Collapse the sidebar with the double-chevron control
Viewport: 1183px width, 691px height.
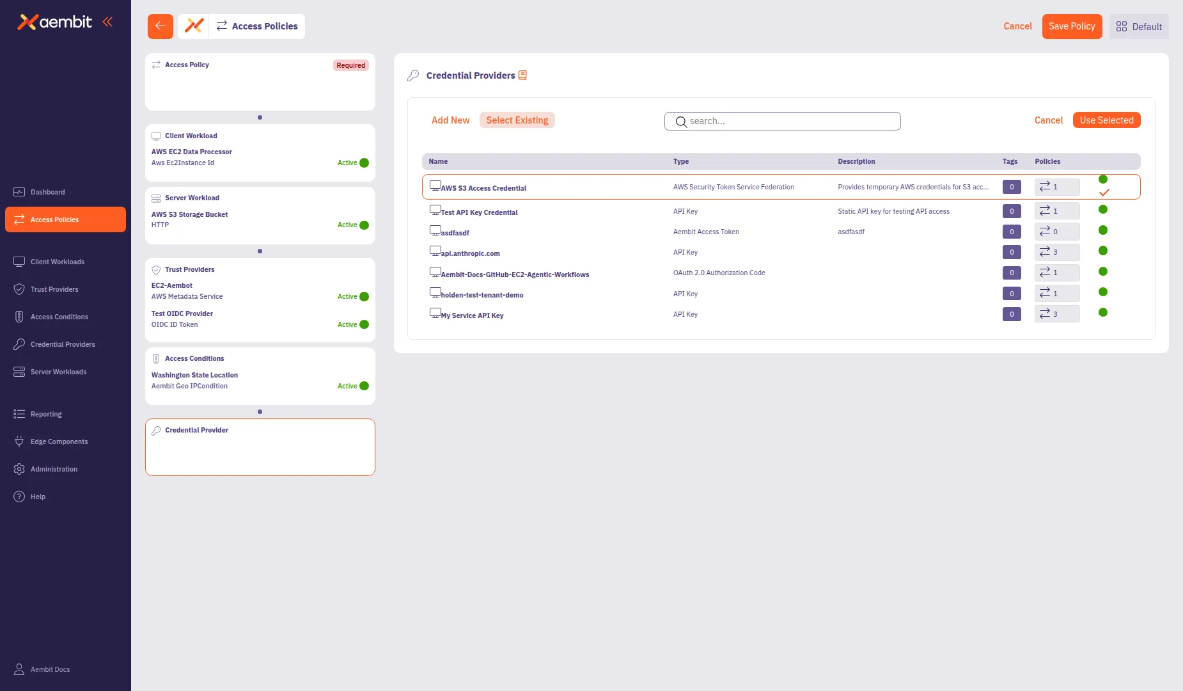click(x=107, y=21)
